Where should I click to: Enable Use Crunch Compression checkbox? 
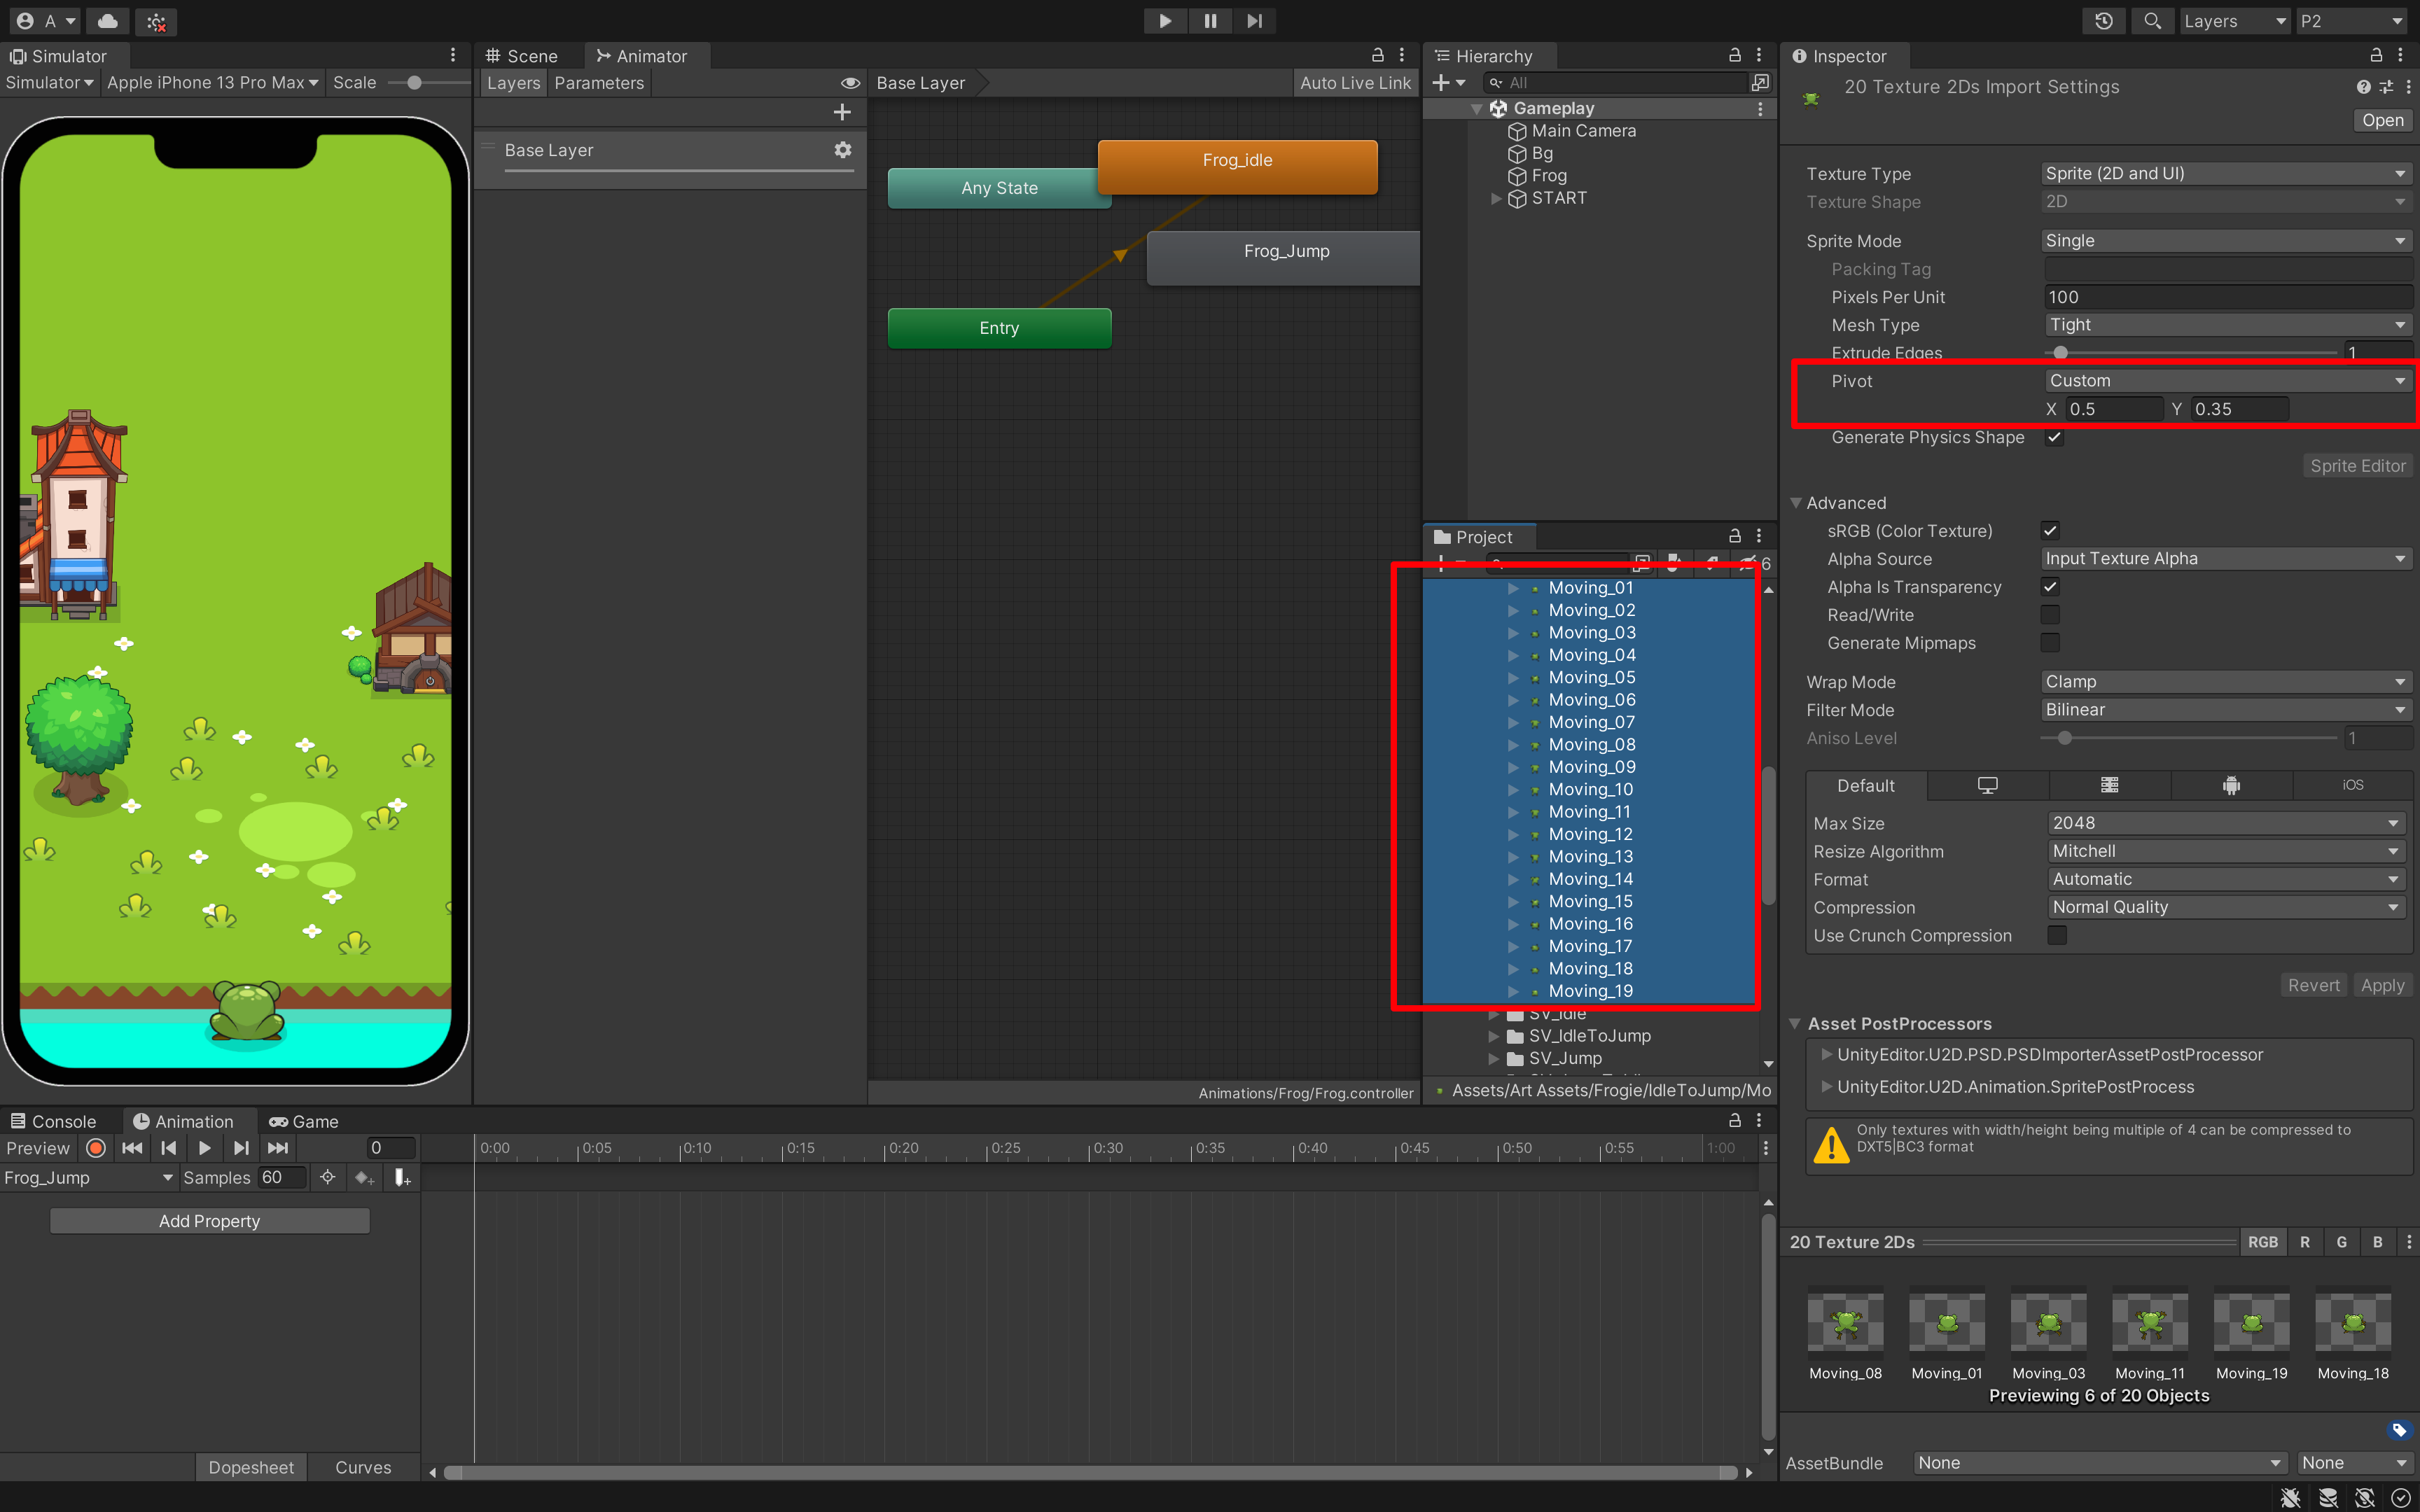click(2057, 936)
